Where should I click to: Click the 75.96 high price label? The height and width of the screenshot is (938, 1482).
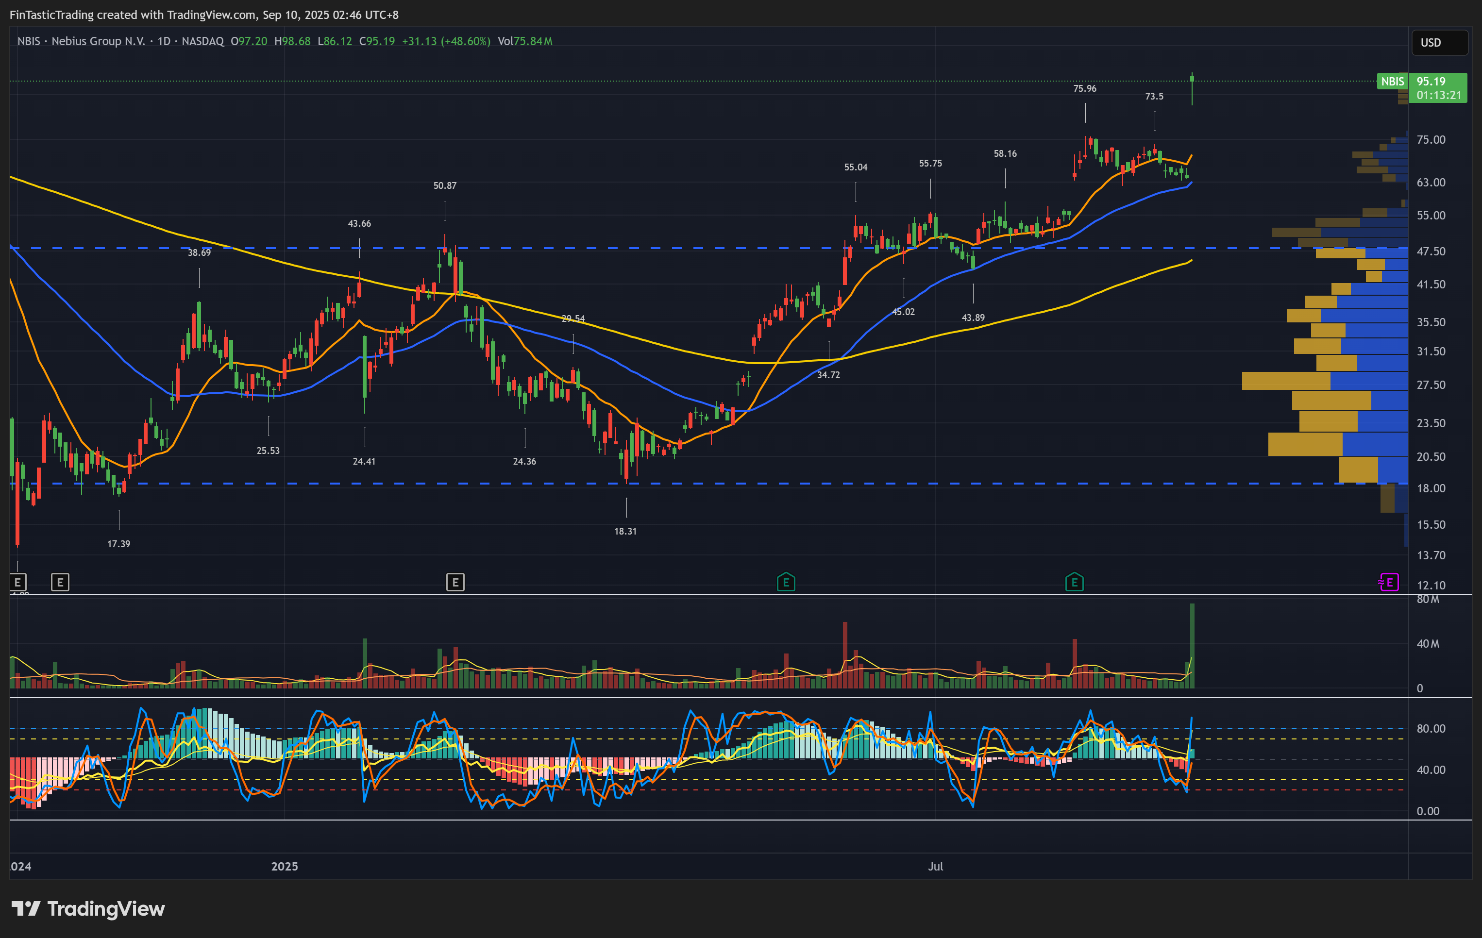1084,89
